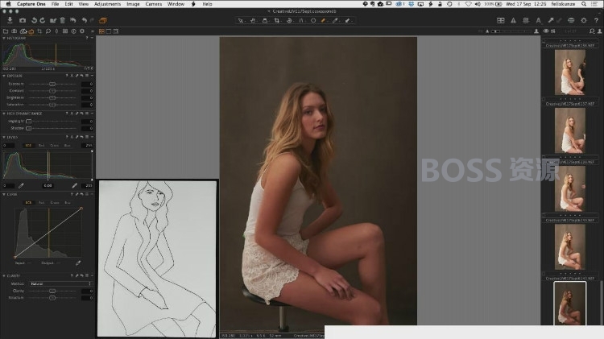Click the Help question mark icon
The height and width of the screenshot is (339, 604).
coord(596,20)
